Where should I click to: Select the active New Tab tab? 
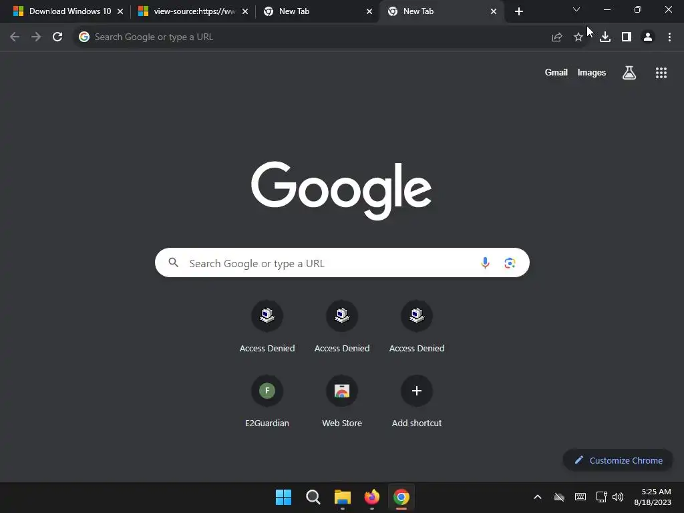(x=441, y=11)
